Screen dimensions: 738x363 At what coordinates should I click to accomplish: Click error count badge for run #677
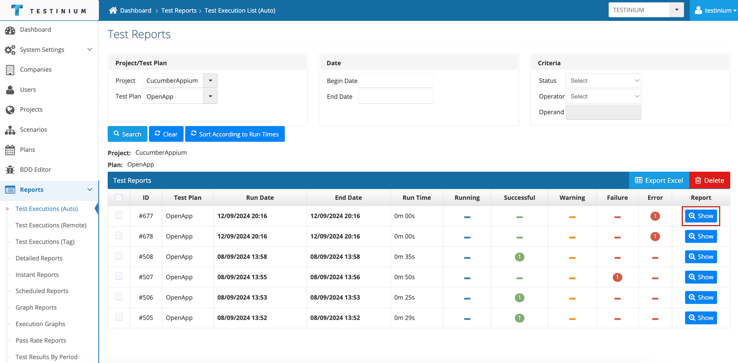coord(655,216)
